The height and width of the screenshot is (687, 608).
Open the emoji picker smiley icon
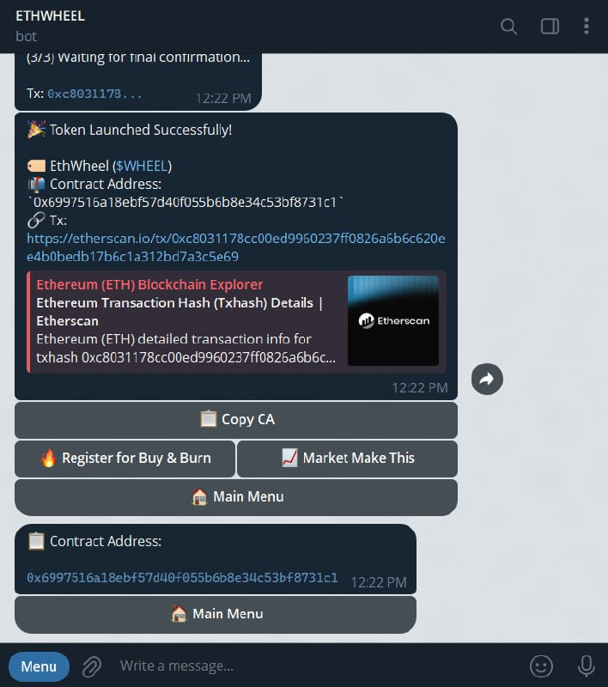click(x=541, y=666)
